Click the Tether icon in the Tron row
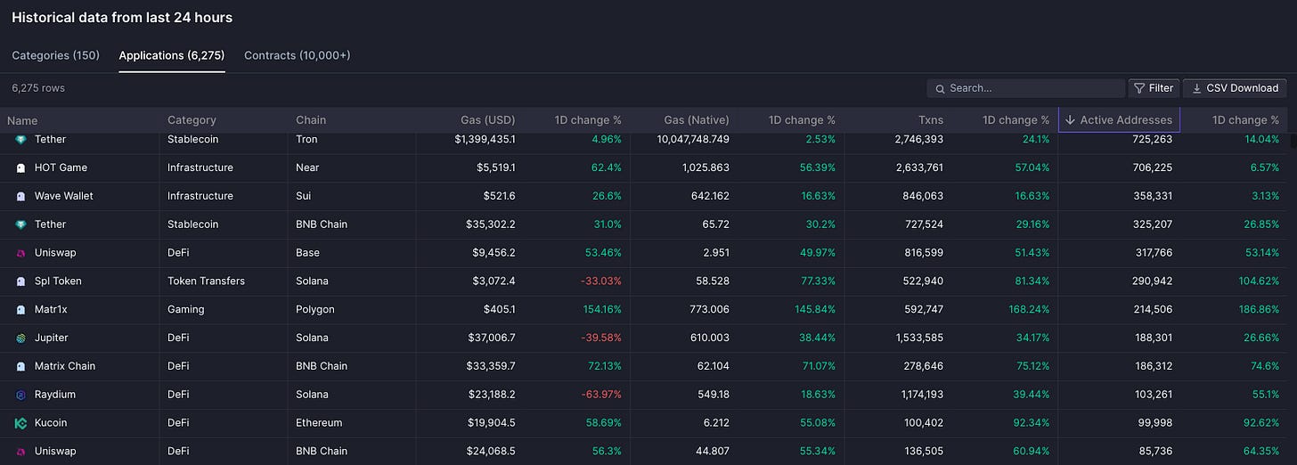 (21, 140)
